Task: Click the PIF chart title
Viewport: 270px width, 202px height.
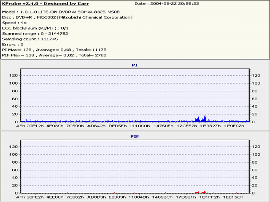Action: coord(135,136)
